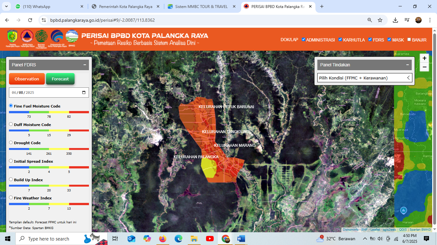
Task: Bookmark this page with the star icon
Action: [x=380, y=20]
